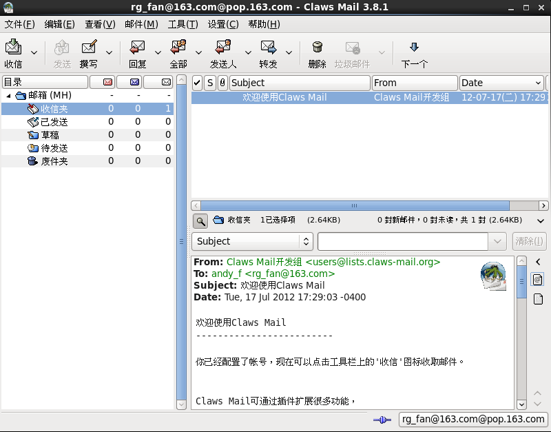Select the 欢迎使用Claws Mail message row

click(x=370, y=97)
